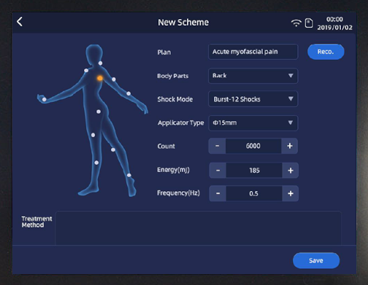Save the new scheme
This screenshot has width=368, height=285.
pyautogui.click(x=316, y=260)
